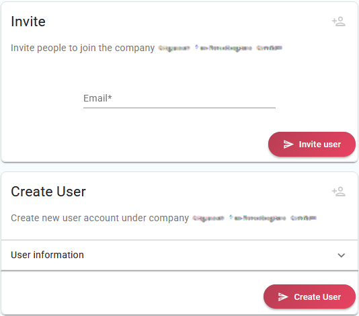Submit with the Create User button
The width and height of the screenshot is (359, 316).
(309, 297)
